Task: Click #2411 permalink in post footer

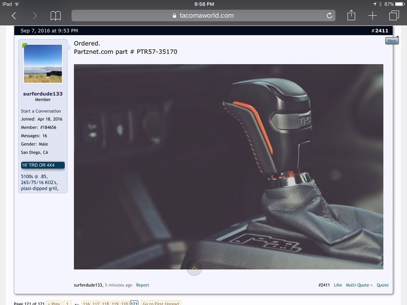Action: pyautogui.click(x=324, y=285)
